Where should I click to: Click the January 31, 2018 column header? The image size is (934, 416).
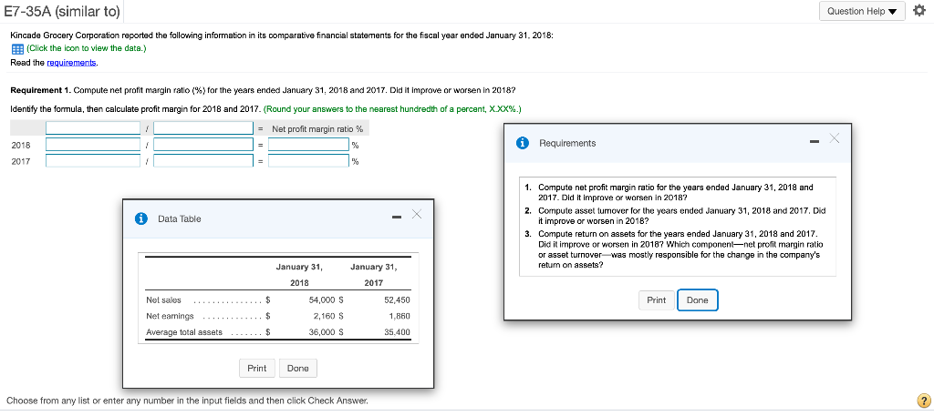(299, 275)
